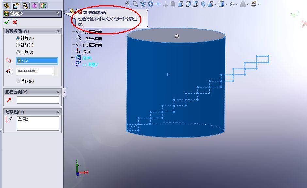
Task: Collapse the 源草图(O) section
Action: click(58, 112)
